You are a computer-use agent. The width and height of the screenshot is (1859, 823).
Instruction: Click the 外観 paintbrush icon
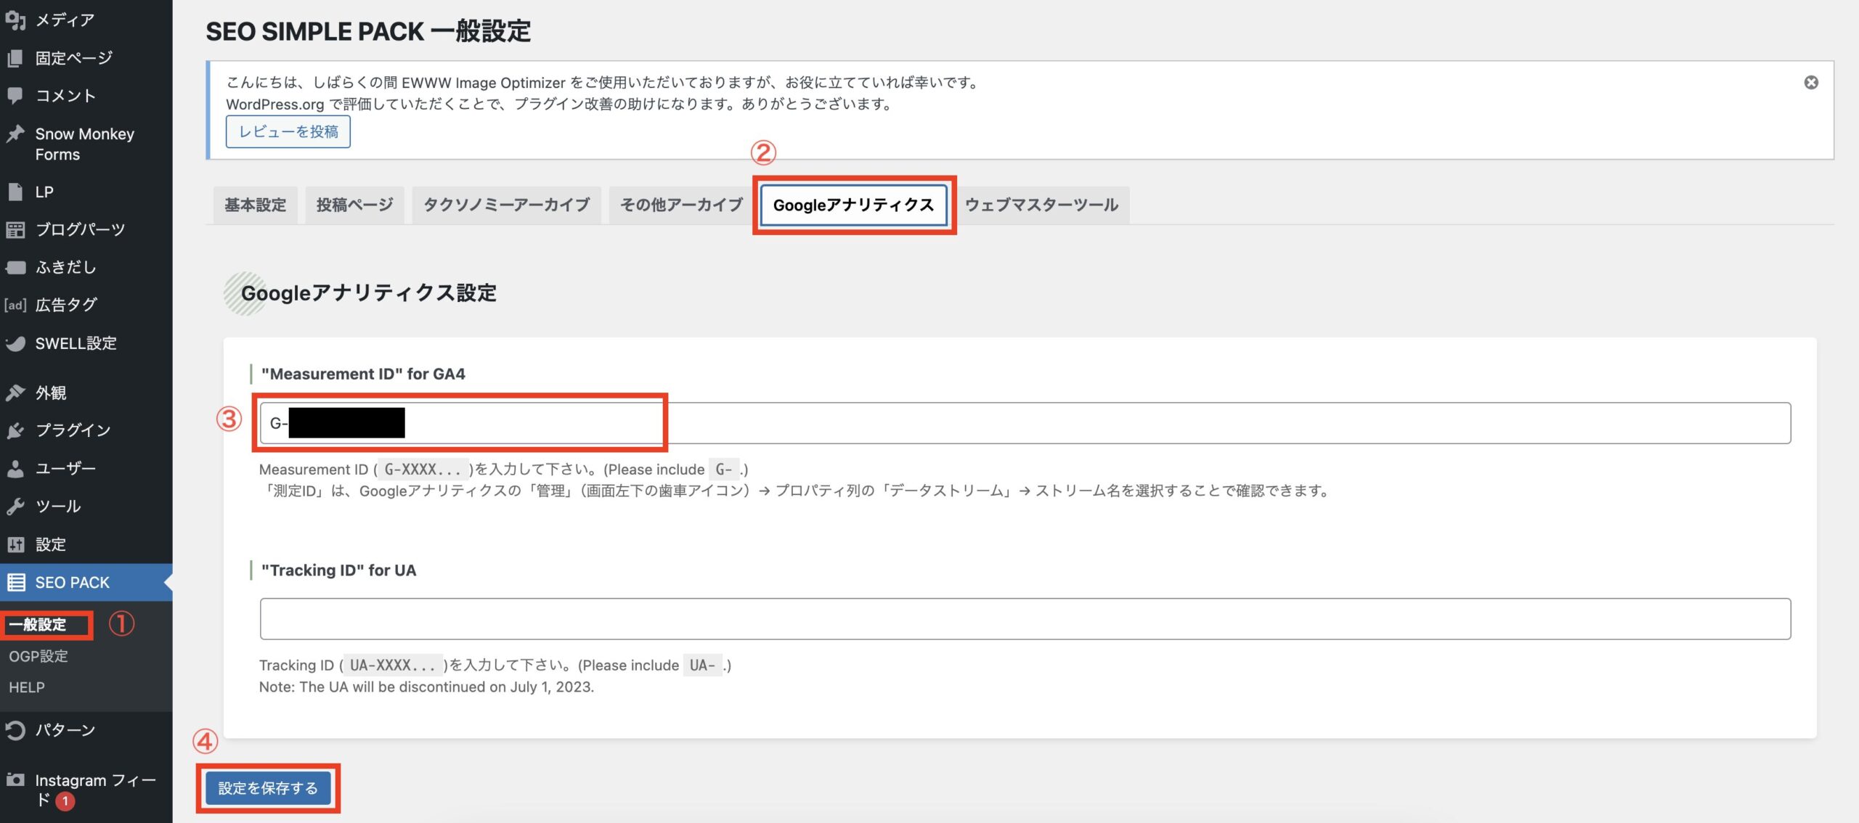[x=15, y=393]
